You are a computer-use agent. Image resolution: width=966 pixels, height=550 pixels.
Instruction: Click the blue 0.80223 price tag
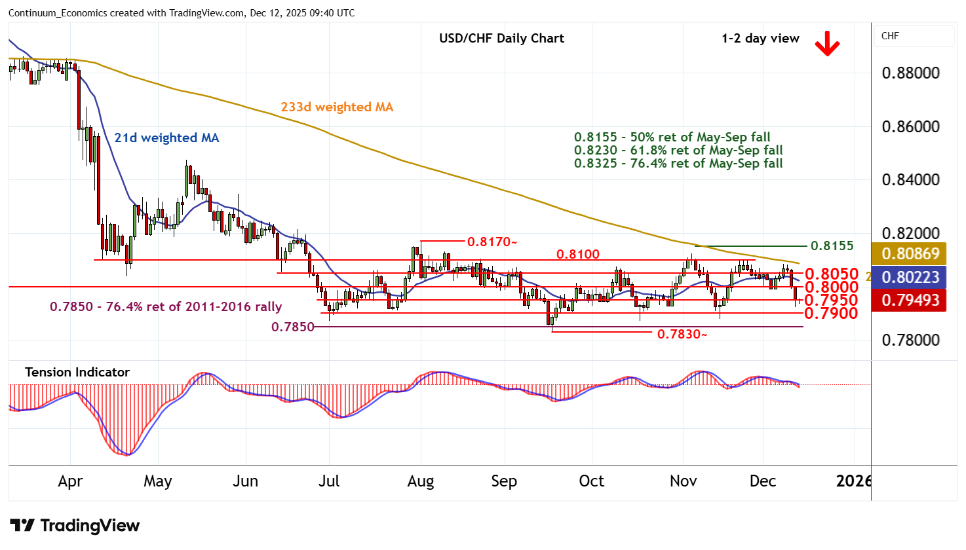click(x=909, y=277)
